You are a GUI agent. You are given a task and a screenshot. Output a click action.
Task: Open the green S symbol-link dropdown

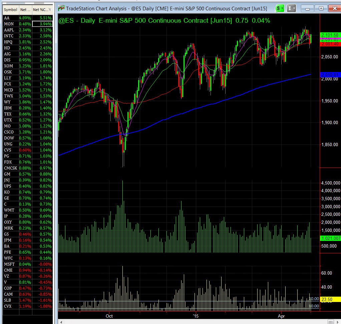pos(280,8)
